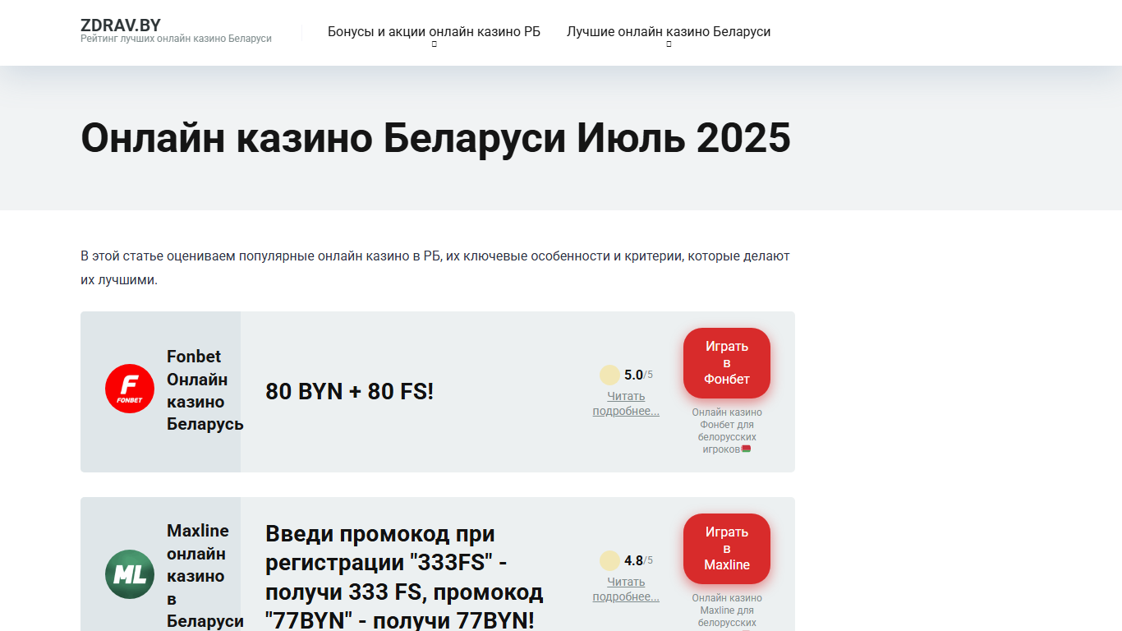Viewport: 1122px width, 631px height.
Task: Open Читать подробнее link for Fonbet
Action: (626, 403)
